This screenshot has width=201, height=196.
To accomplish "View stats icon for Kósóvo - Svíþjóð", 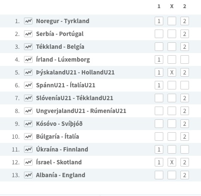I will 28,124.
